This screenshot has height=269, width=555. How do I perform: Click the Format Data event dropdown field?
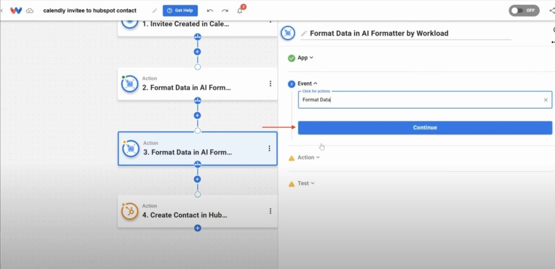(425, 100)
